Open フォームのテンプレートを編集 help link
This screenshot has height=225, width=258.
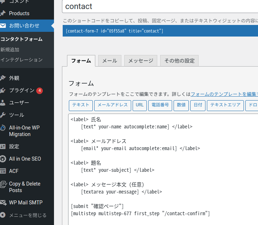pyautogui.click(x=224, y=94)
